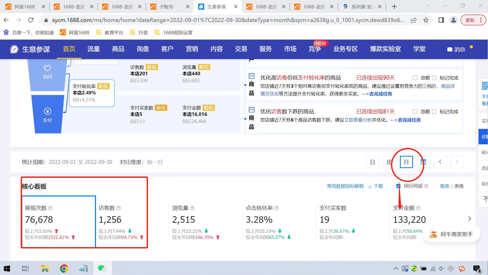Click the calendar date picker icon
Screen dimensions: 488x275
pyautogui.click(x=423, y=162)
